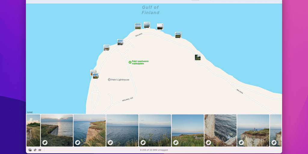Screen dimensions: 308x154
Task: Select the leftmost single pin at the northern tip
Action: point(138,26)
